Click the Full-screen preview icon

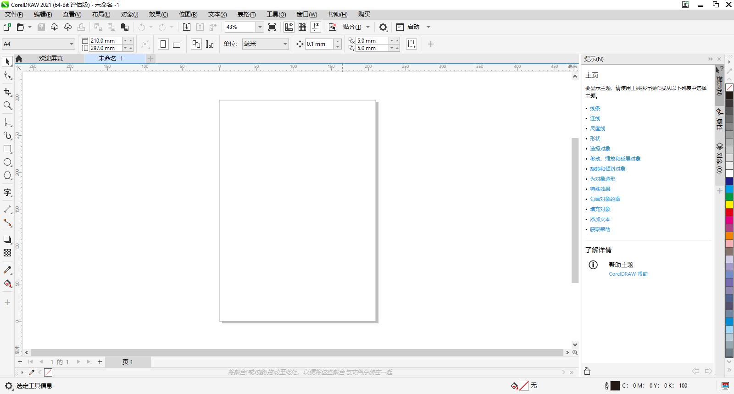[272, 27]
